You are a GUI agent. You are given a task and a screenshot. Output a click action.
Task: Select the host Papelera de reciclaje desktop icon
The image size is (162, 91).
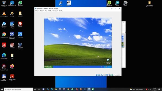click(x=4, y=4)
